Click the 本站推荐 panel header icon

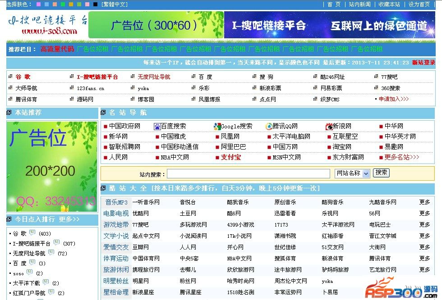tap(9, 113)
